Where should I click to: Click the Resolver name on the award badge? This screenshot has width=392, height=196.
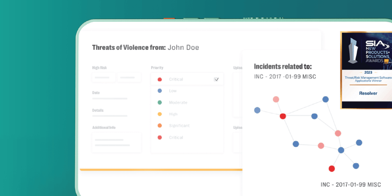point(368,93)
